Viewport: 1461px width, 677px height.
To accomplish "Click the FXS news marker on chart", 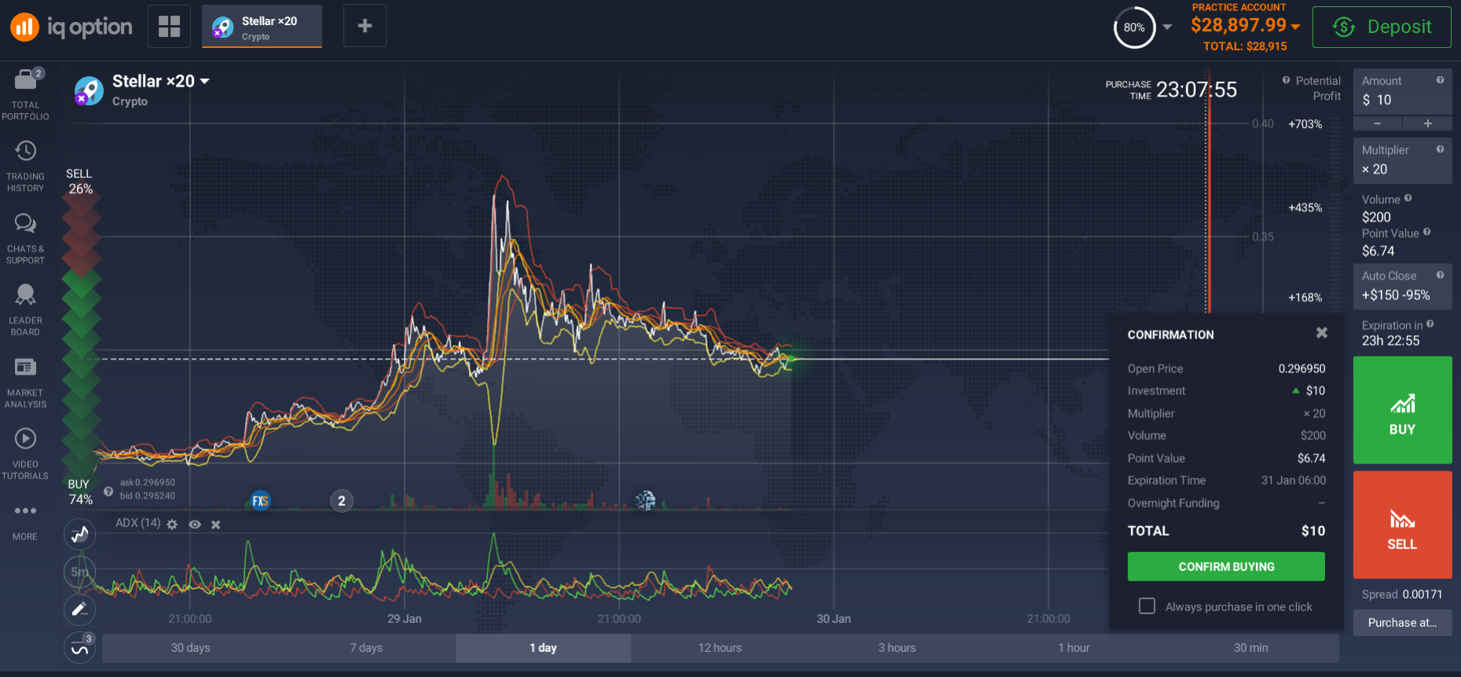I will coord(260,500).
